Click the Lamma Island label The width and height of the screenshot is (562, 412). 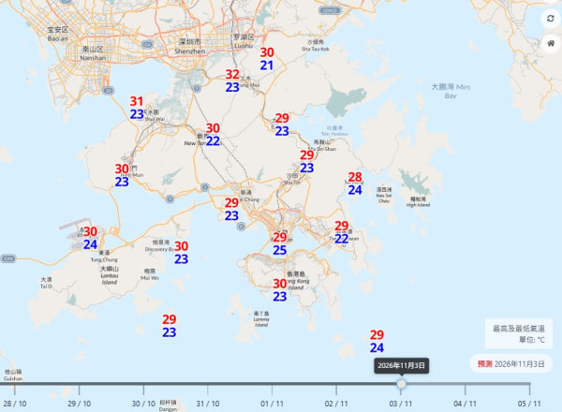[x=261, y=319]
